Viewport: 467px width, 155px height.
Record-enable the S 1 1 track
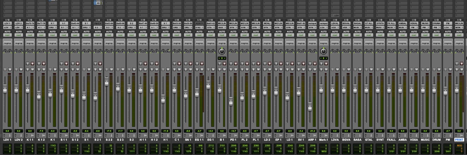point(66,63)
